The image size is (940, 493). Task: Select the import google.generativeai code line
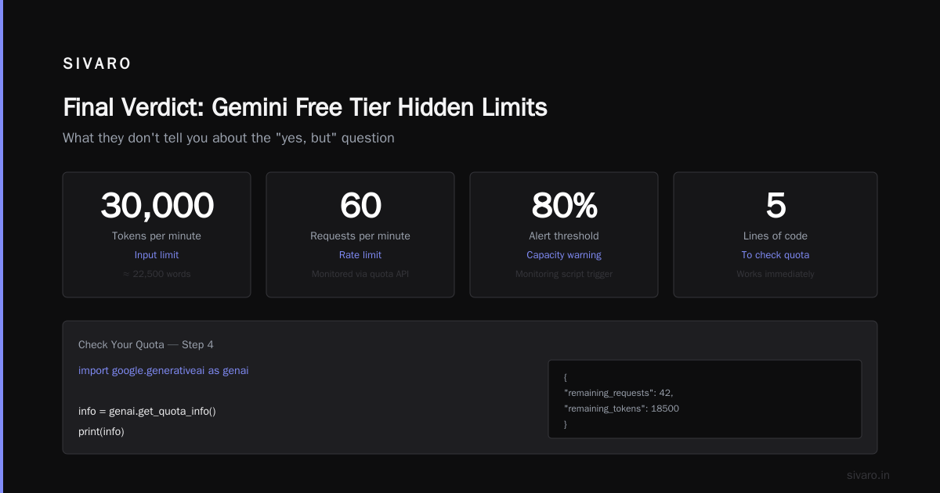click(164, 370)
